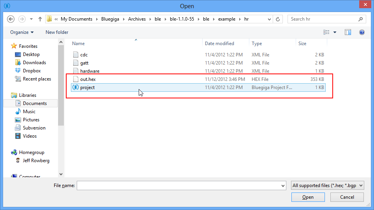Click the Open button
Screen dimensions: 374x210
tap(308, 197)
